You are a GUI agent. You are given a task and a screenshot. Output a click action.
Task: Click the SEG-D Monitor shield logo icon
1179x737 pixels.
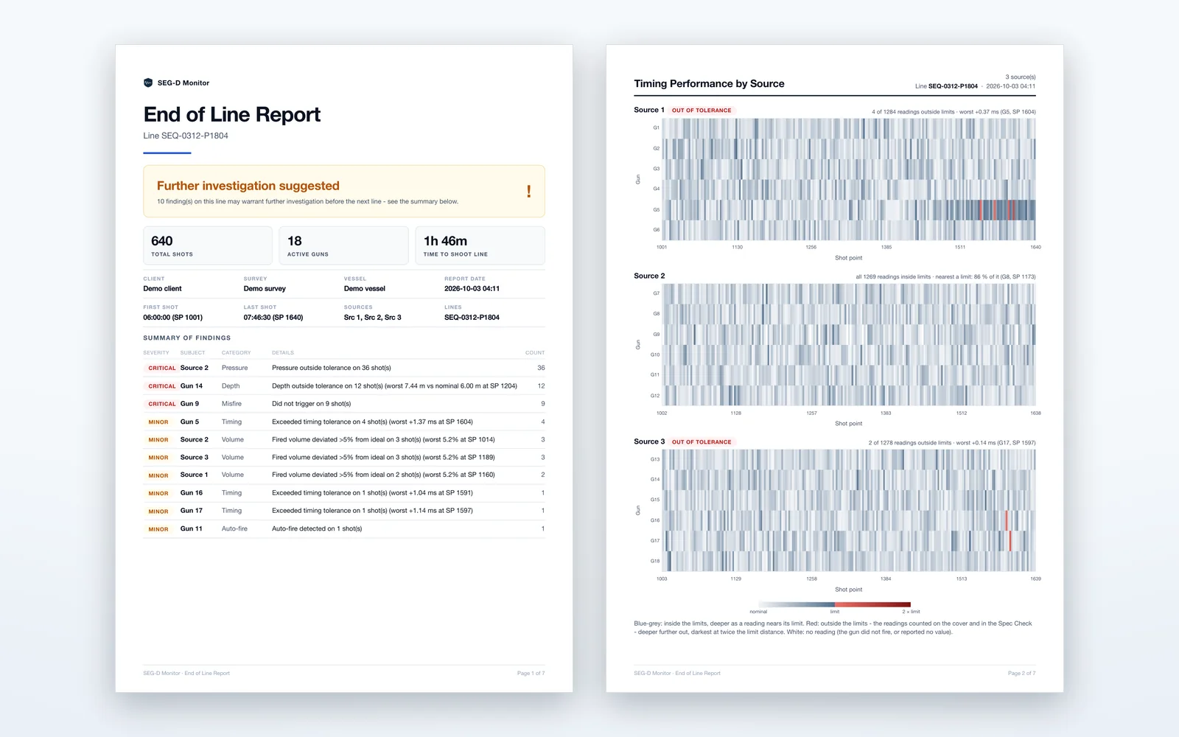pyautogui.click(x=148, y=83)
